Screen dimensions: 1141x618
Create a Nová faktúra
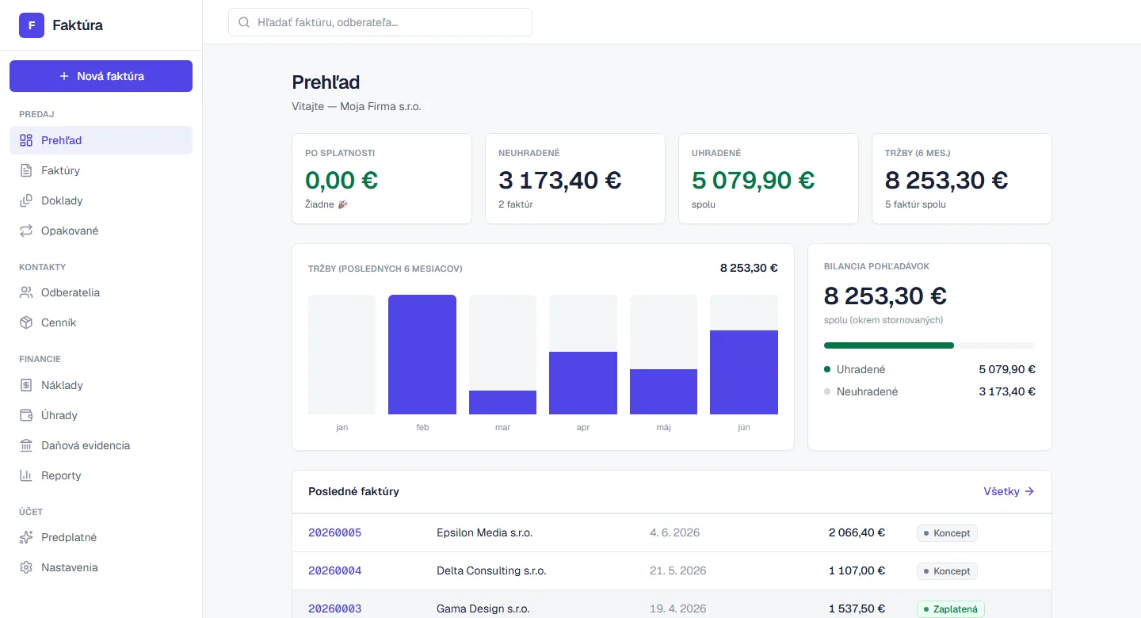pyautogui.click(x=101, y=76)
